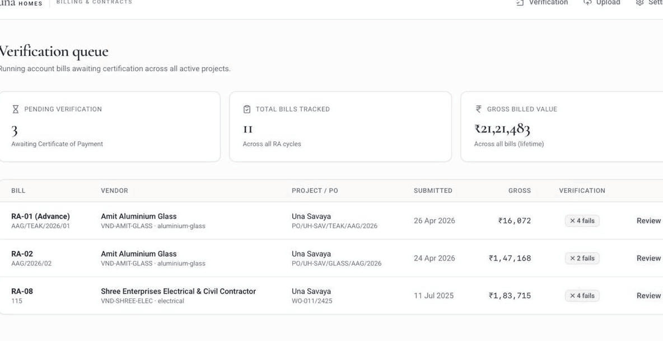Click the VND-SHREE-ELEC · electrical vendor code

coord(142,301)
